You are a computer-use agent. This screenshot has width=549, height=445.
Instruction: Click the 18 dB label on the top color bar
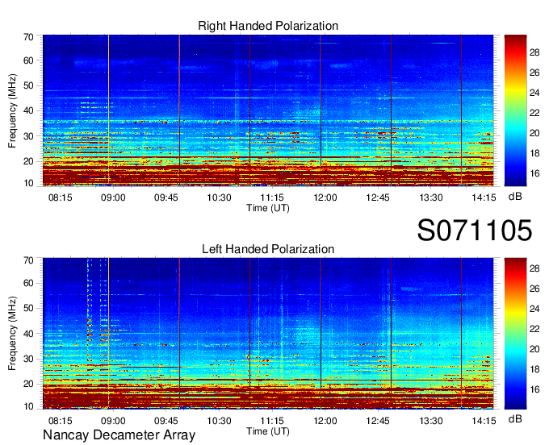click(534, 153)
